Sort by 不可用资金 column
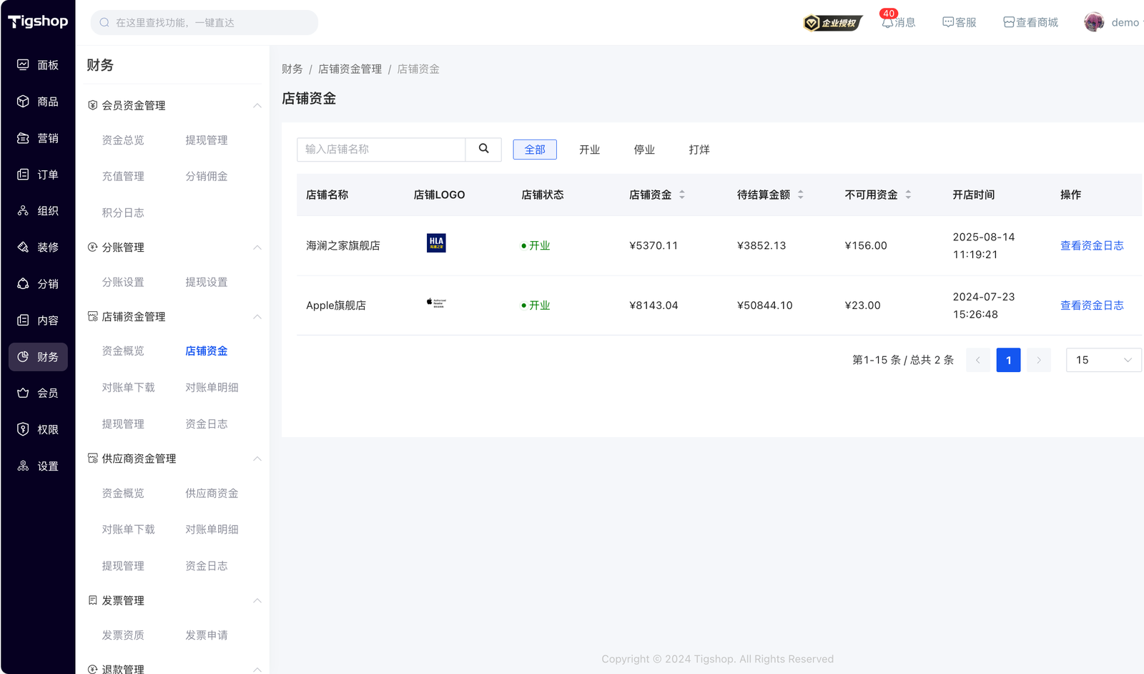1144x674 pixels. pos(908,195)
